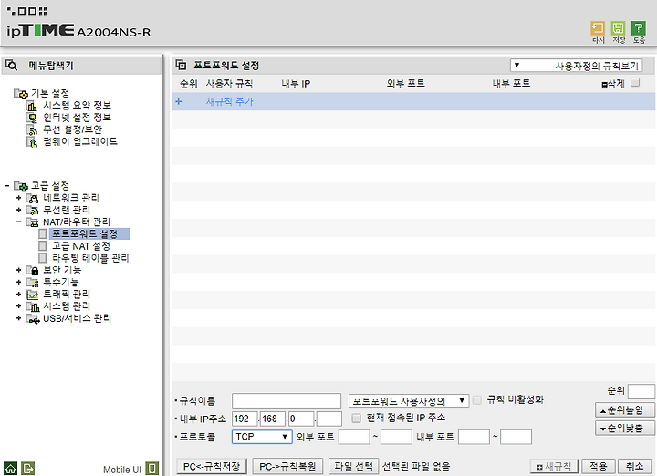Click the IP octet field showing 168

[x=272, y=419]
